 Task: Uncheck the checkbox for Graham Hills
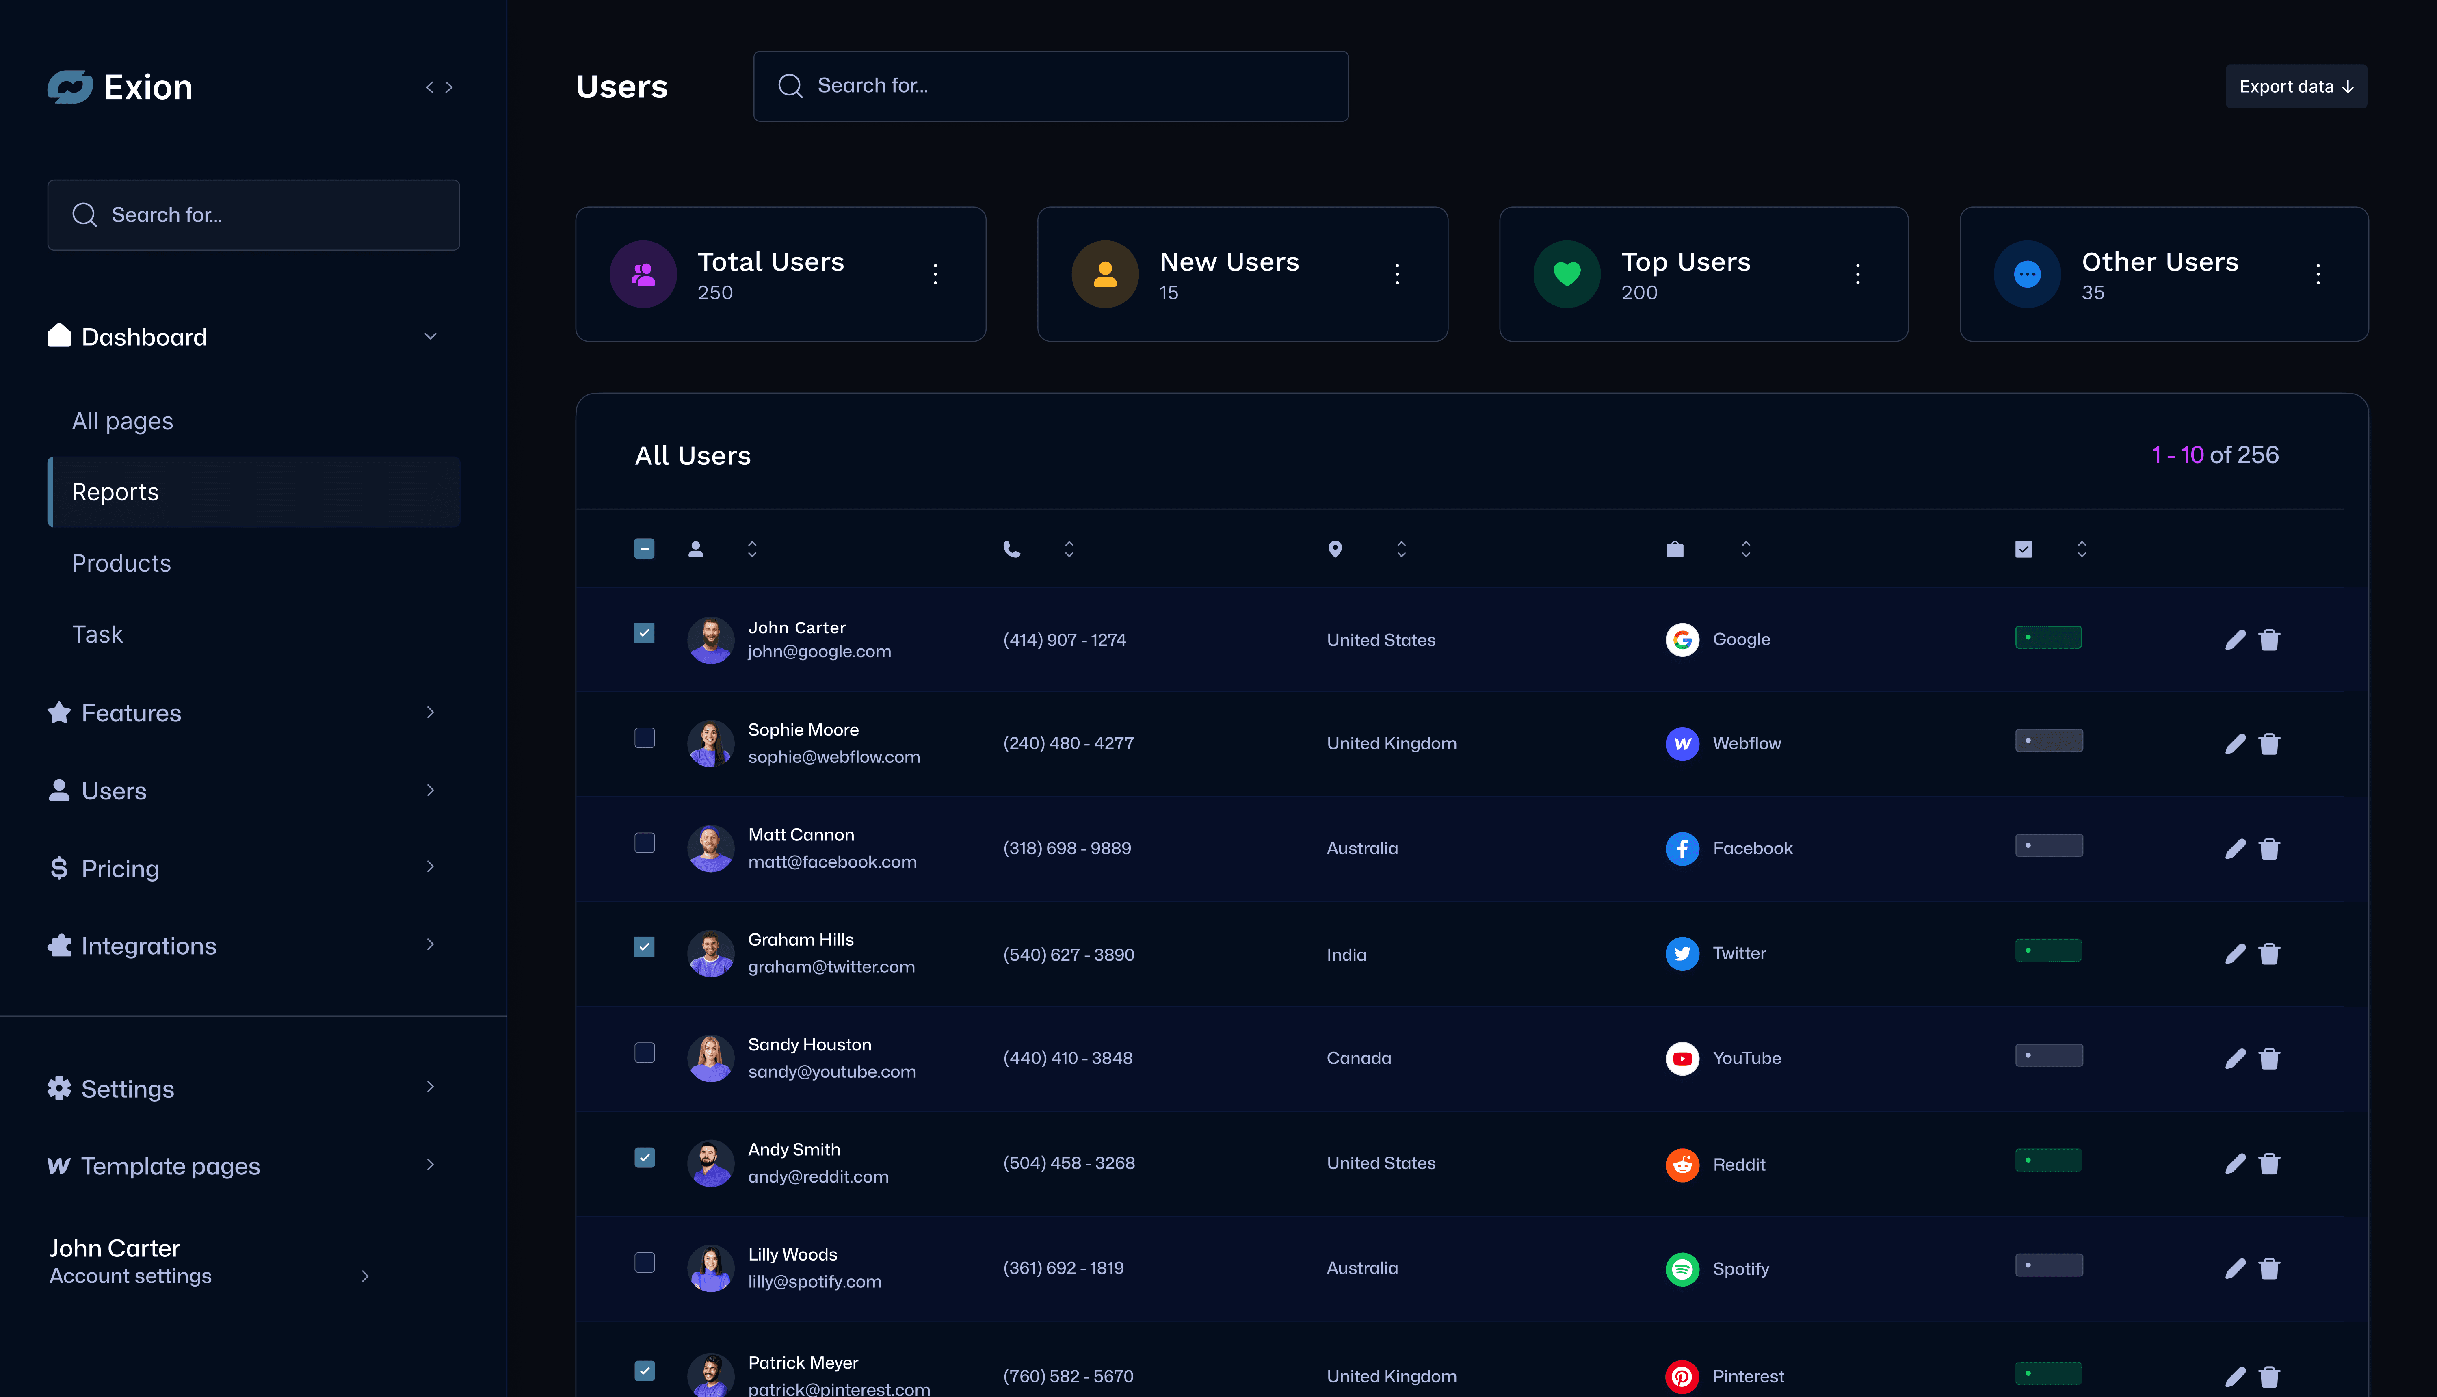tap(645, 947)
